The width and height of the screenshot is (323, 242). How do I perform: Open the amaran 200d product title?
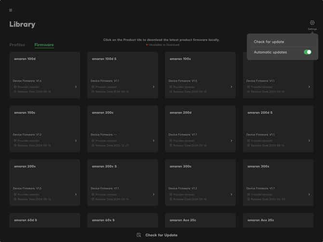(180, 113)
